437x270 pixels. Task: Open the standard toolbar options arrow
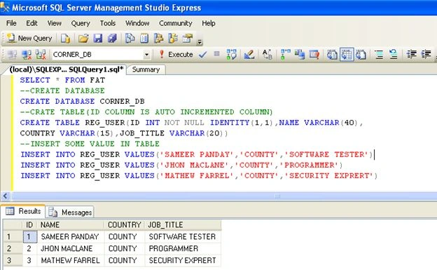(200, 41)
